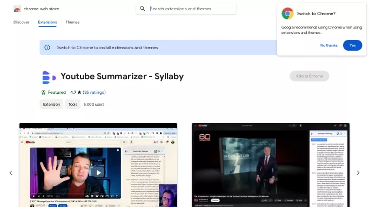Click the 'Switch to Chrome to install' banner text
This screenshot has width=369, height=207.
108,47
